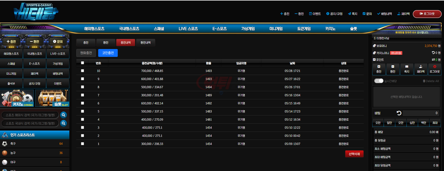Check the select-all checkbox in table header
Image resolution: width=444 pixels, height=171 pixels.
tap(82, 63)
